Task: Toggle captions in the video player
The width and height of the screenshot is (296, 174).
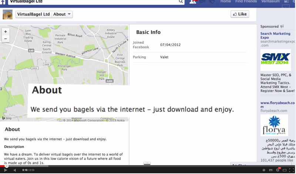Action: coord(270,170)
